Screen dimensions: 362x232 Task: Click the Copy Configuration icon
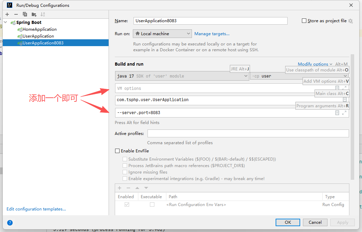[25, 14]
